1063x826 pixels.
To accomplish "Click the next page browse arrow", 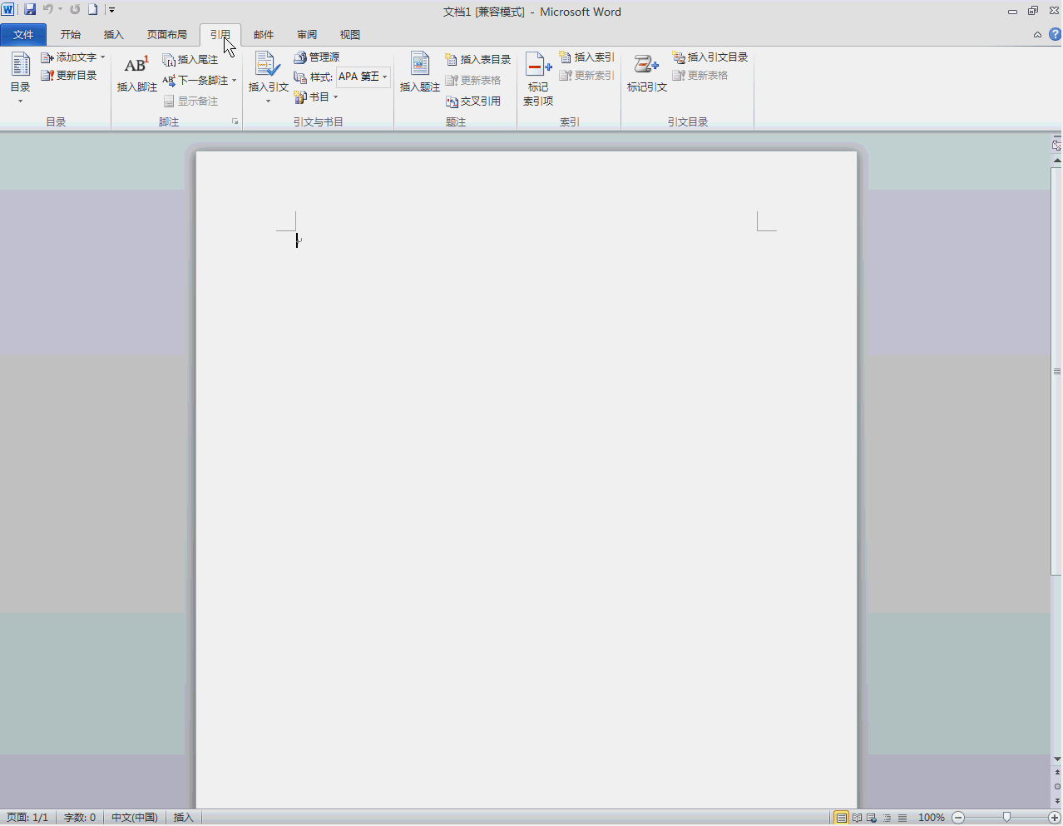I will point(1056,800).
